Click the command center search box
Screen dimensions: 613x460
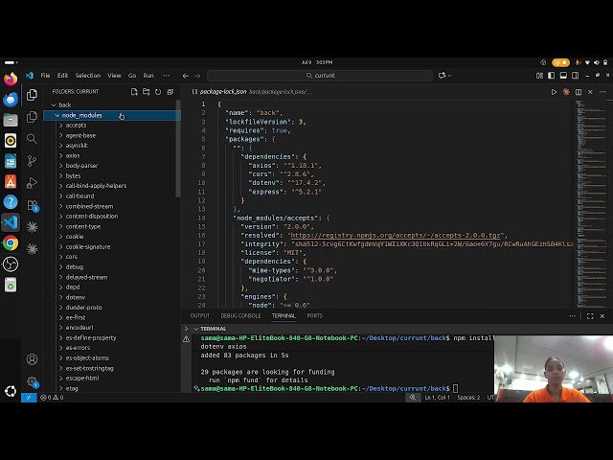tap(320, 76)
